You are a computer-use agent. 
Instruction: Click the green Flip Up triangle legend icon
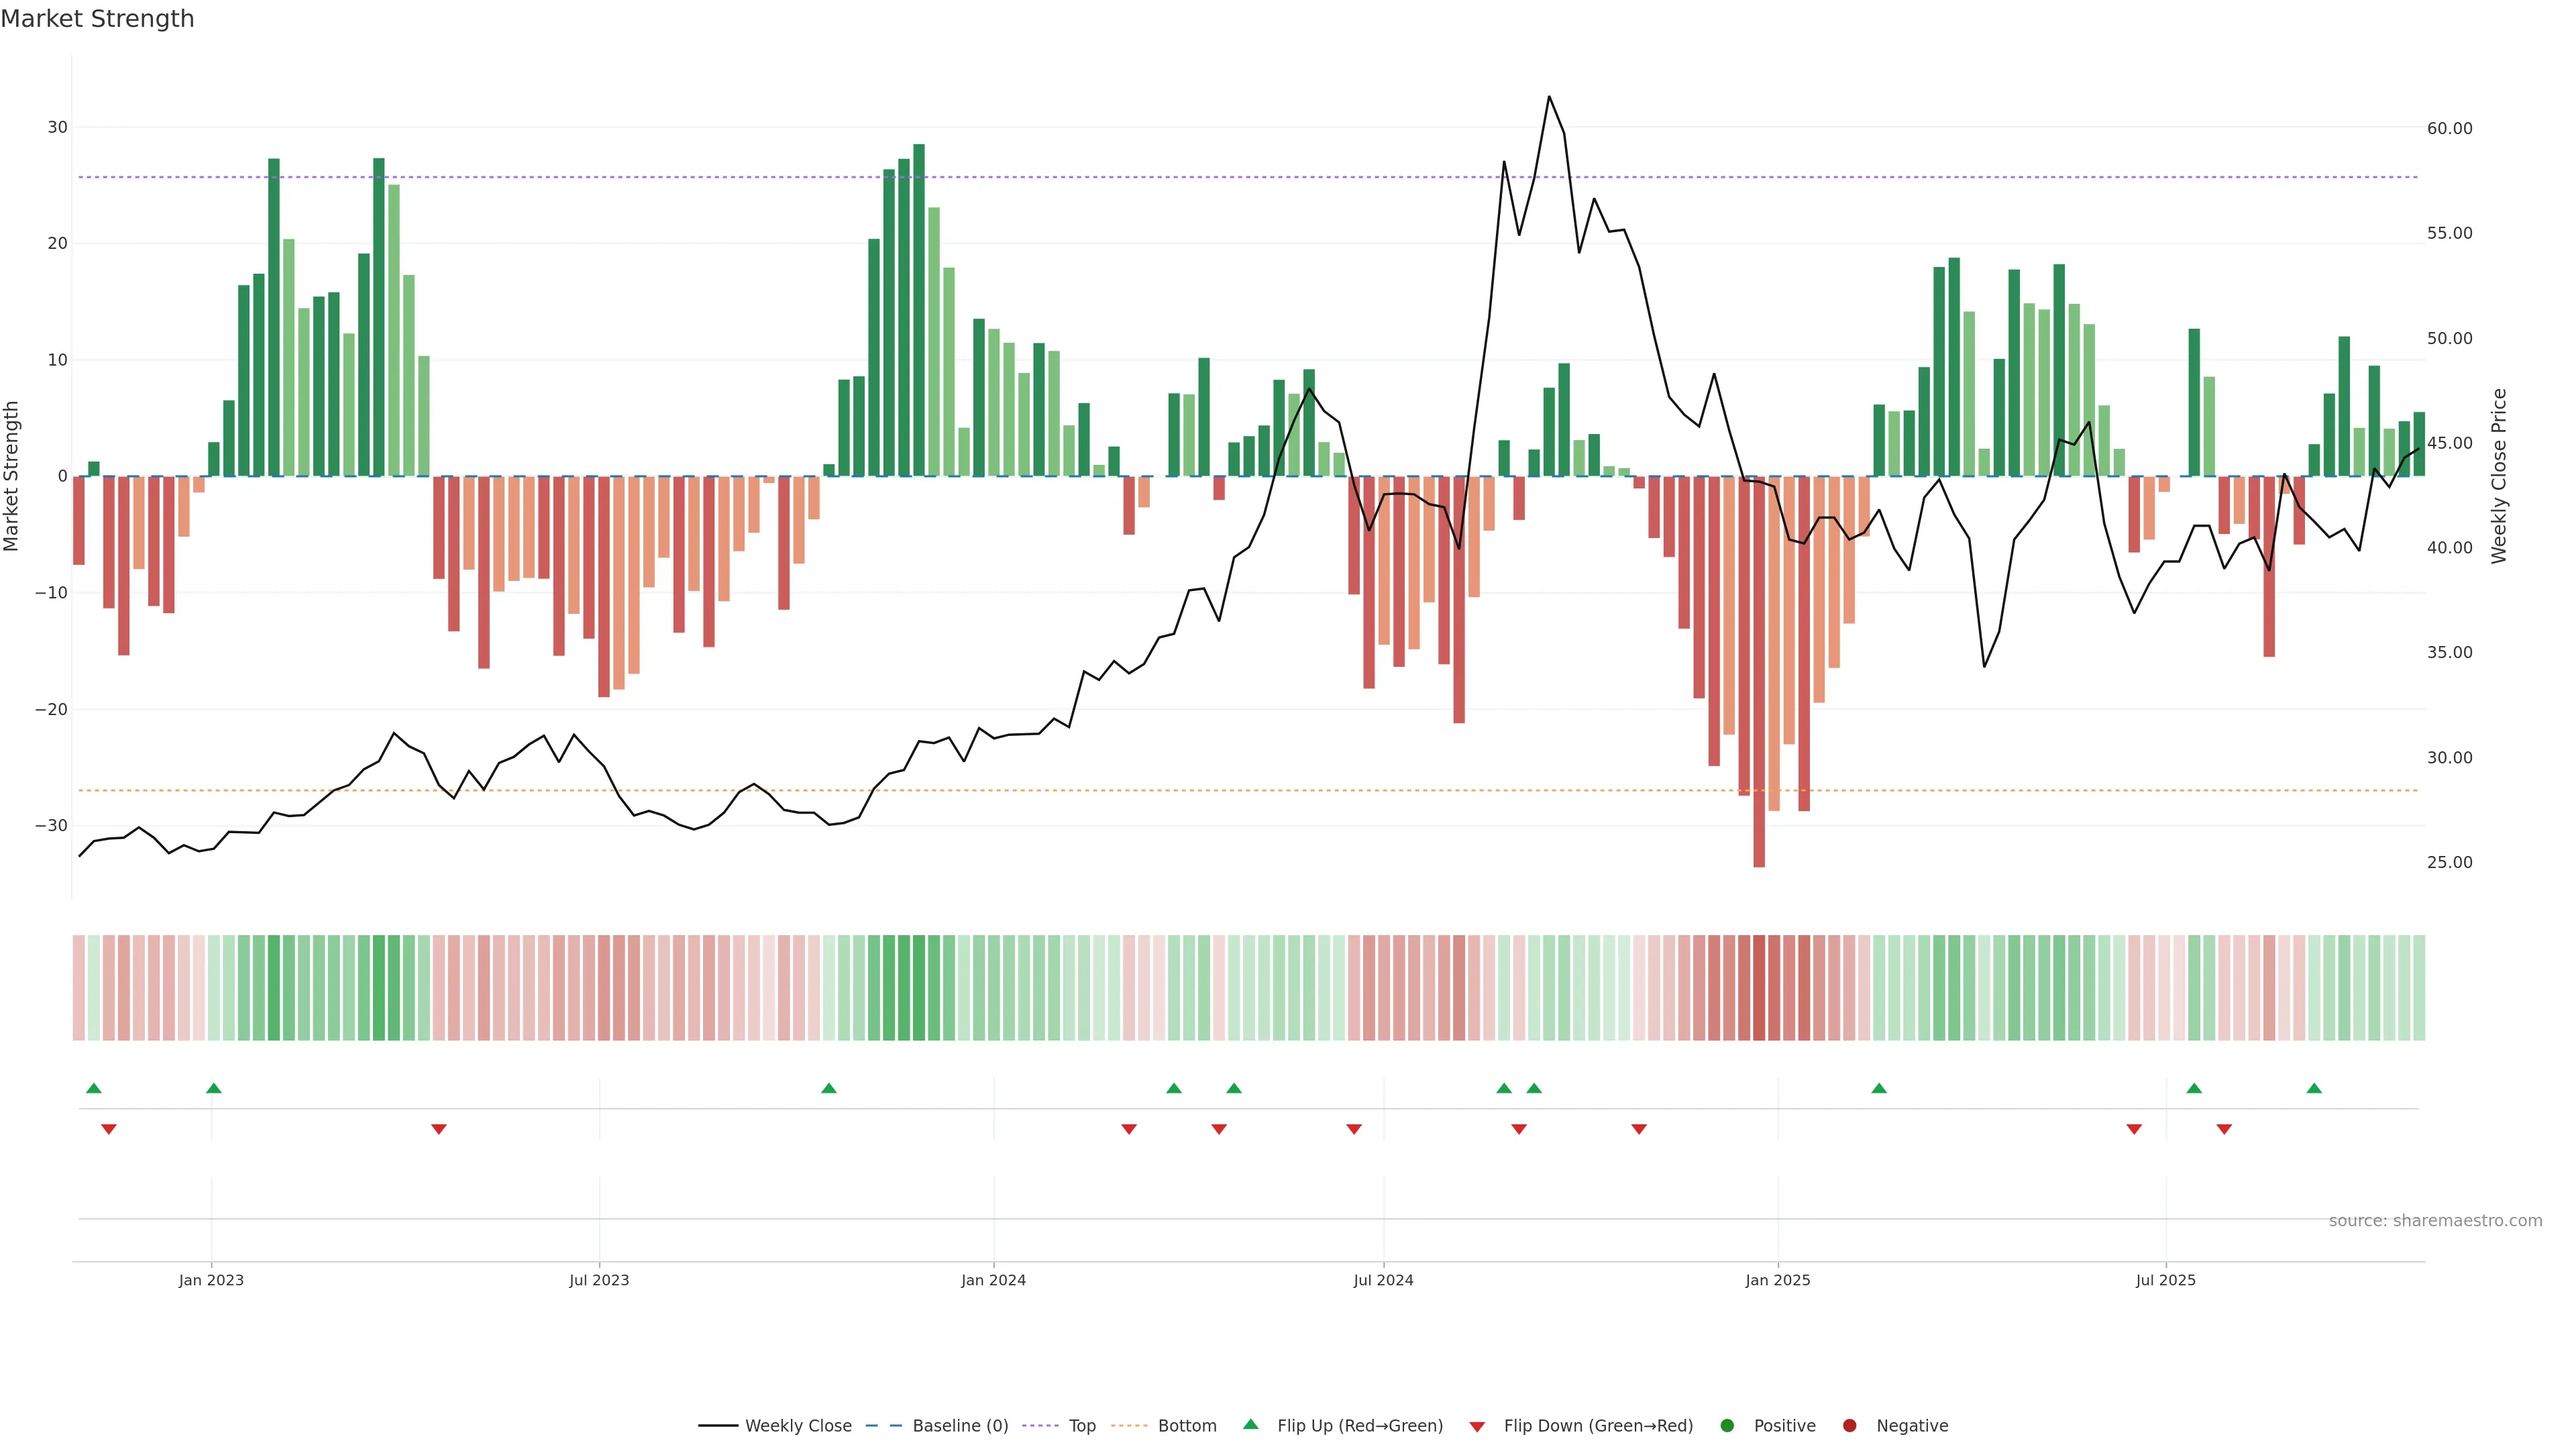point(1250,1424)
